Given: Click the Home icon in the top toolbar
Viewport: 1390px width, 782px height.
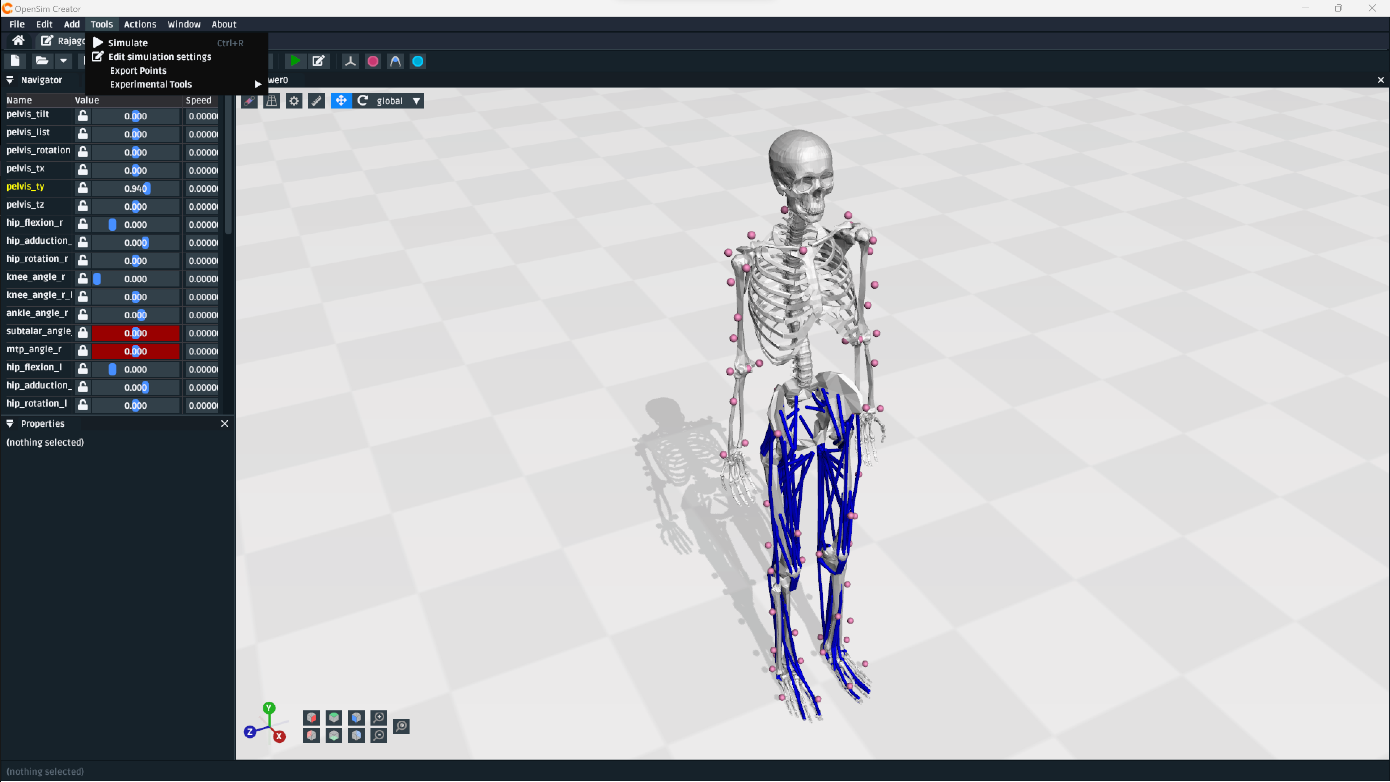Looking at the screenshot, I should click(x=18, y=41).
